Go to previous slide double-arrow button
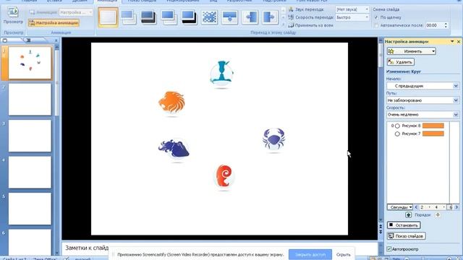Image resolution: width=463 pixels, height=260 pixels. (x=381, y=226)
